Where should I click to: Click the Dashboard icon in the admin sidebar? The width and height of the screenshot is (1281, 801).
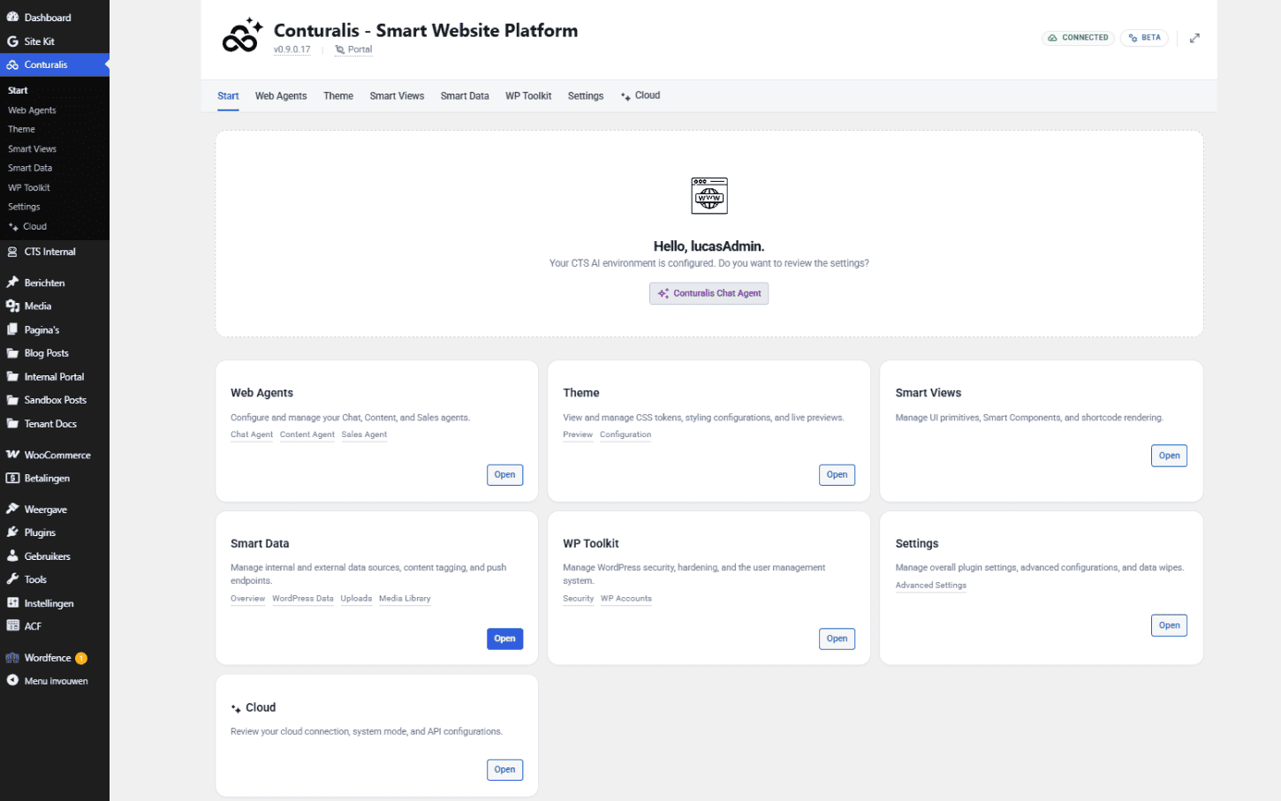(12, 18)
